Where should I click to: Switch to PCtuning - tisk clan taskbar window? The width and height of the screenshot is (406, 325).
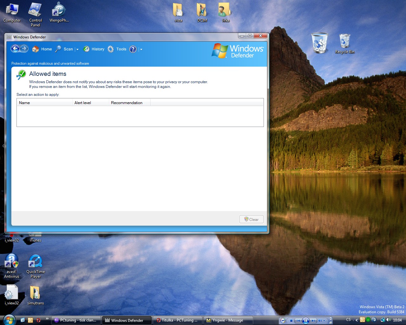76,320
